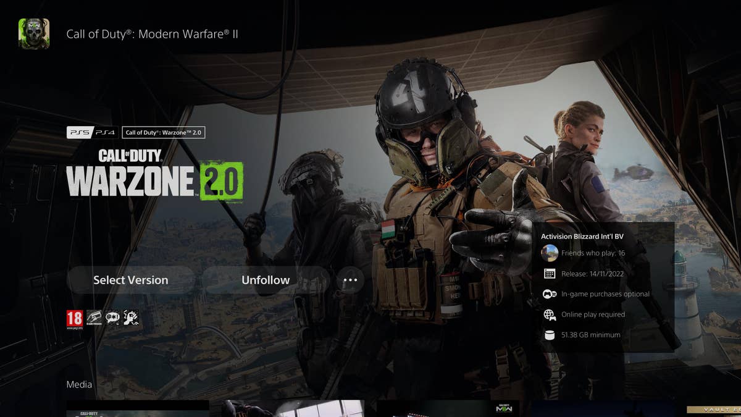Click the controller icon for in-game purchases optional
Image resolution: width=741 pixels, height=417 pixels.
click(x=550, y=293)
